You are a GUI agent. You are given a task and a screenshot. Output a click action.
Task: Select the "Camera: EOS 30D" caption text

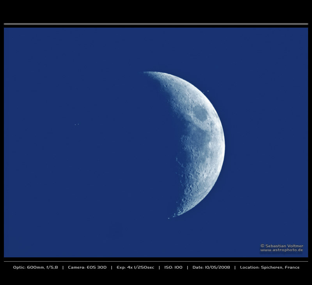pos(87,267)
